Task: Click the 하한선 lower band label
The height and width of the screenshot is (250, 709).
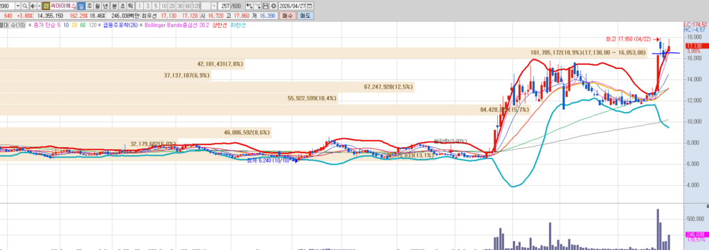Action: (238, 25)
